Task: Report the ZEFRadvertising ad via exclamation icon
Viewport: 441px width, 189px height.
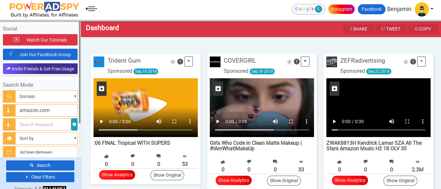Action: (x=413, y=62)
